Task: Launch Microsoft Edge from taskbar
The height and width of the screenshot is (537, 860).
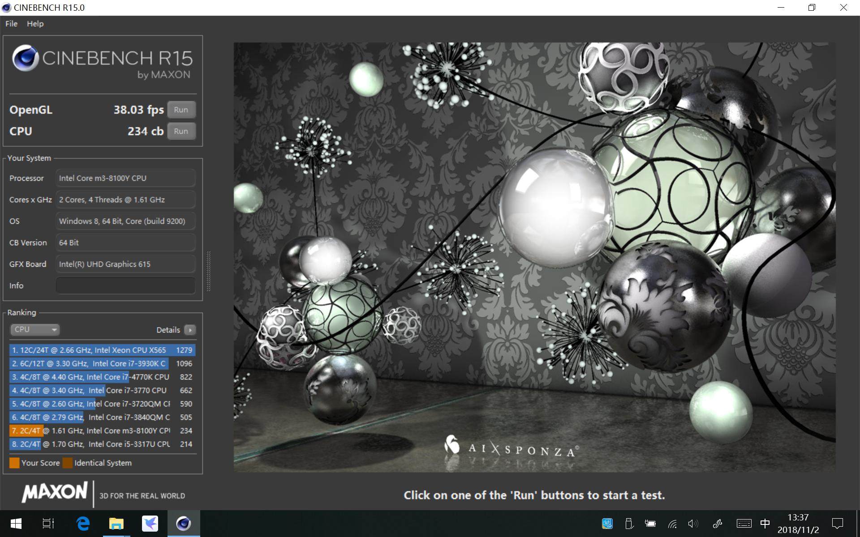Action: [83, 524]
